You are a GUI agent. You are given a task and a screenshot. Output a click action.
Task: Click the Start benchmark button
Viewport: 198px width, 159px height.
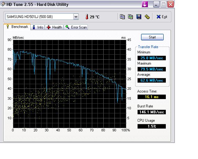point(152,37)
